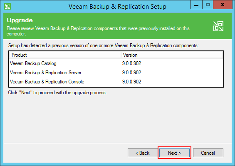Click version 9.0.0.902 of Backup Catalog

131,63
